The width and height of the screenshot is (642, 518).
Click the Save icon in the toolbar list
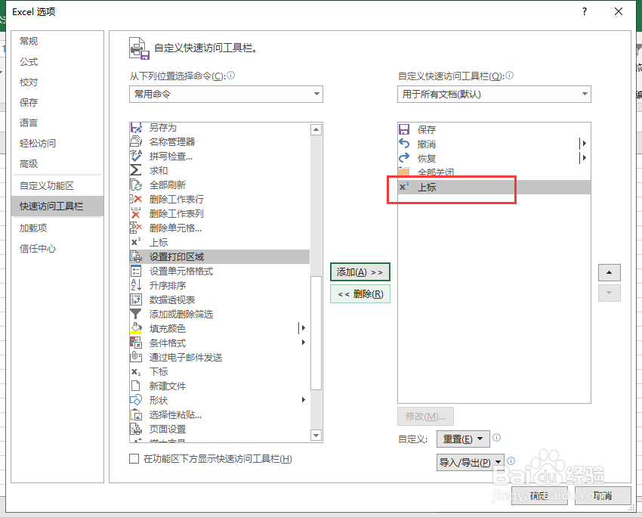click(x=404, y=129)
